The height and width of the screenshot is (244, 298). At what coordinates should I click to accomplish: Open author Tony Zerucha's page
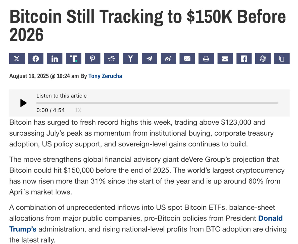105,76
